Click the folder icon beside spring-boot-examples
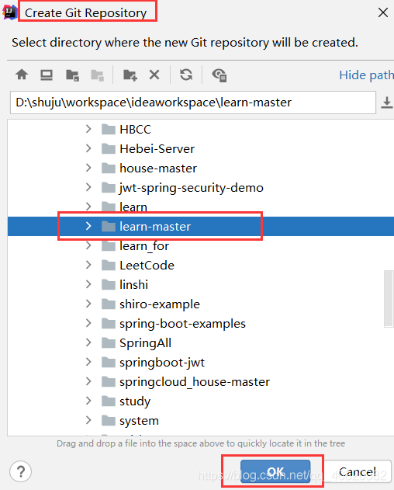Image resolution: width=394 pixels, height=490 pixels. tap(109, 323)
